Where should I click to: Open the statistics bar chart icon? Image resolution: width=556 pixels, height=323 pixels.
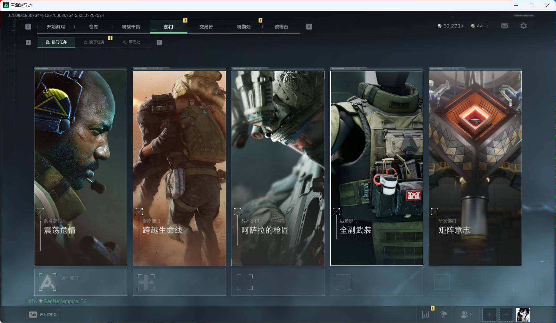click(426, 314)
